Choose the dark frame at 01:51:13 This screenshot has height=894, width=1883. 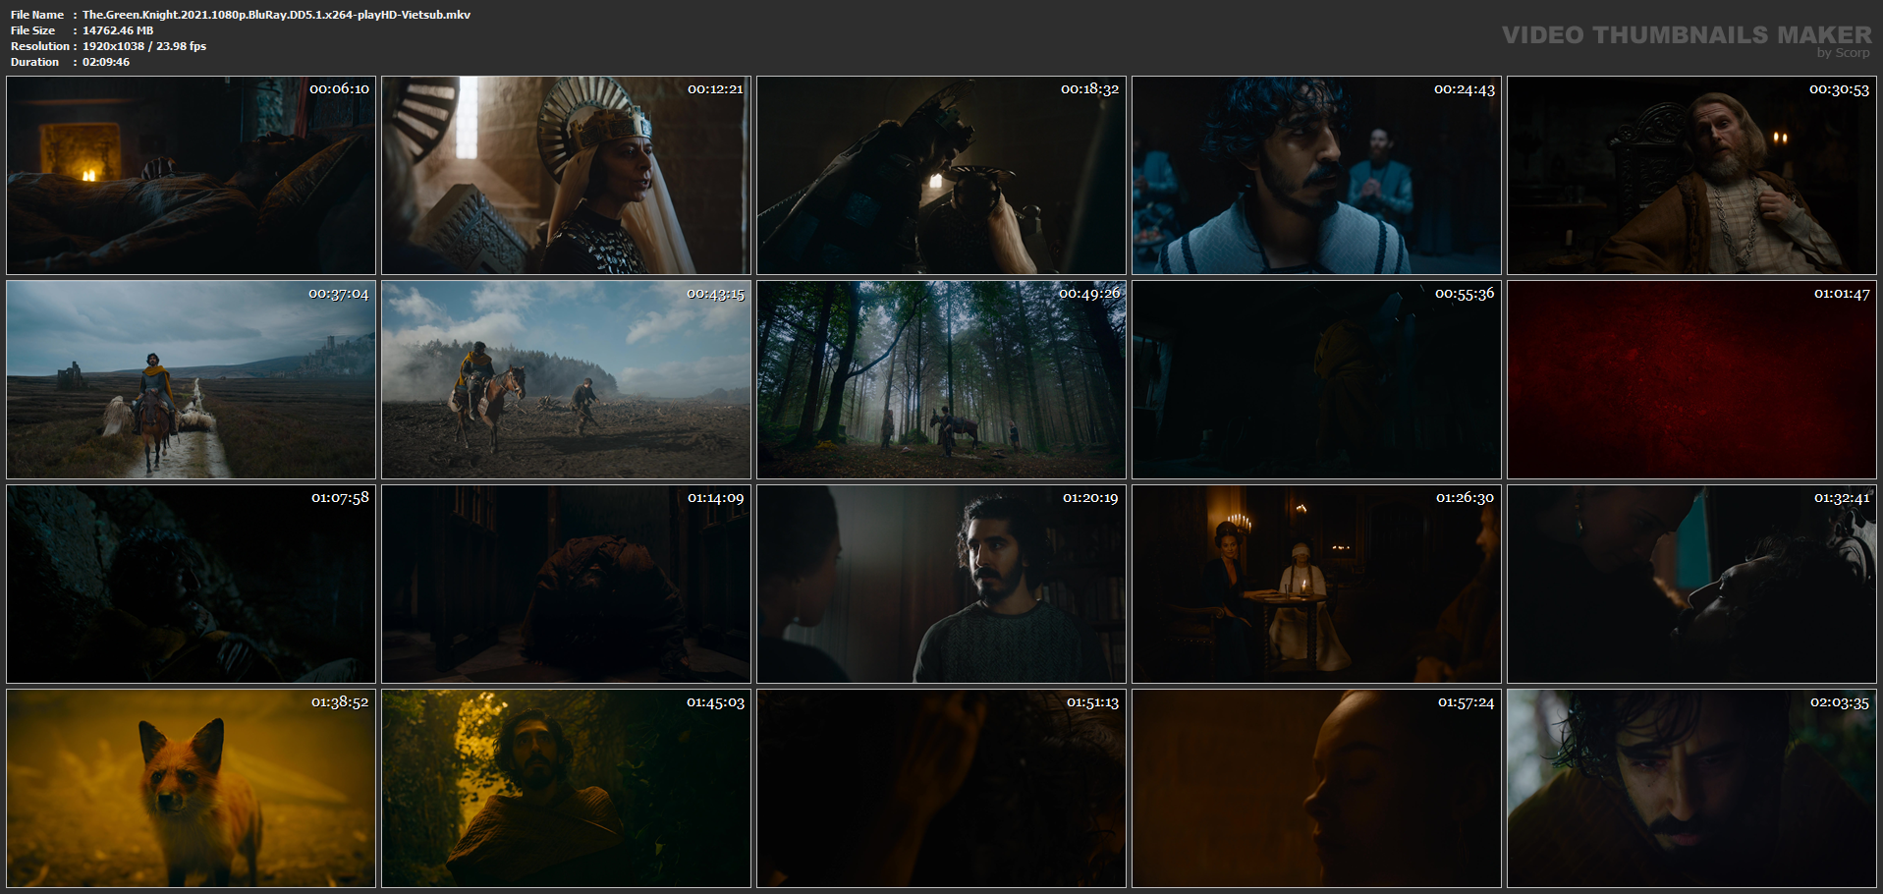[942, 789]
